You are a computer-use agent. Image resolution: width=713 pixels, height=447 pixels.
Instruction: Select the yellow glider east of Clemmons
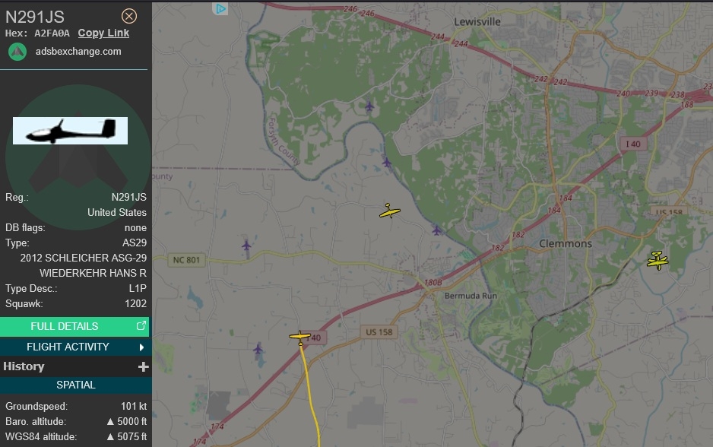(x=658, y=261)
